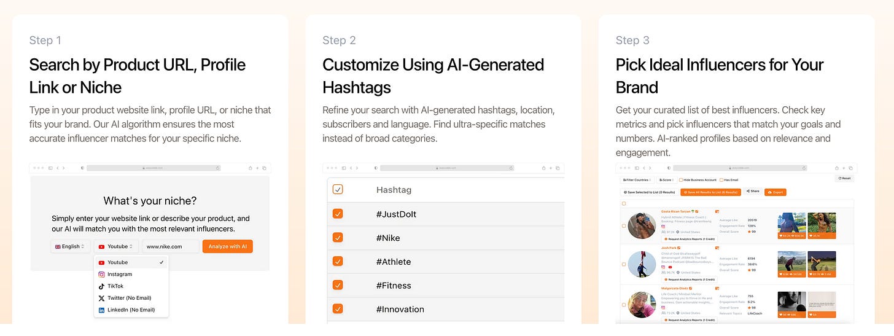This screenshot has height=336, width=894.
Task: Toggle the Hashtag header select-all checkbox
Action: click(x=338, y=190)
